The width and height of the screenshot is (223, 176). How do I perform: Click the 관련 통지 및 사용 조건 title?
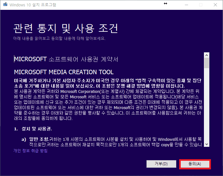point(66,29)
